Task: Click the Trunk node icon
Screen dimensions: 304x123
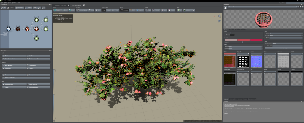Action: tap(18, 29)
